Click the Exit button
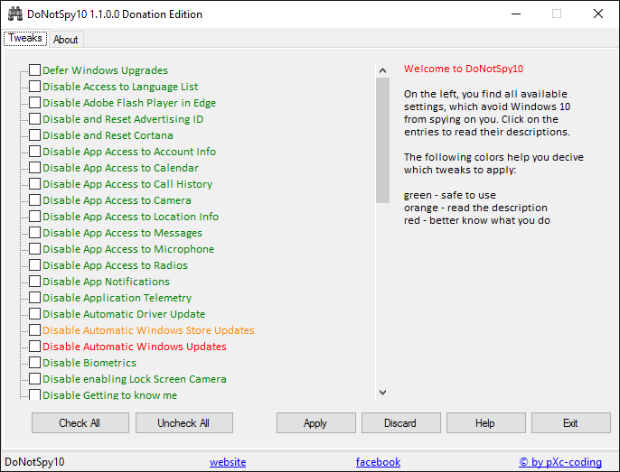This screenshot has height=472, width=620. point(570,423)
